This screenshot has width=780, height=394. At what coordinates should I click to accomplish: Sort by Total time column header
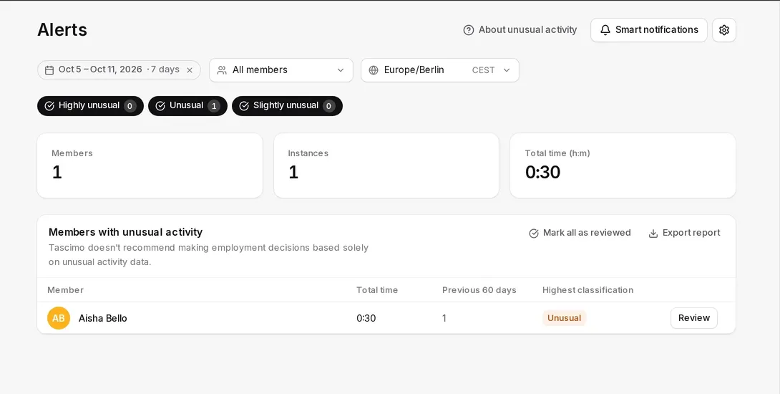377,290
